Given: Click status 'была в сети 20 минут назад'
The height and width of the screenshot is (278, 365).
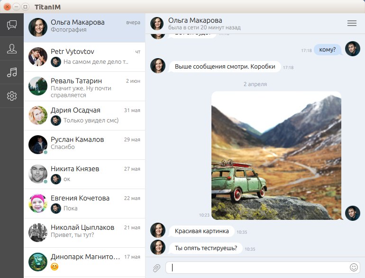Looking at the screenshot, I should pyautogui.click(x=204, y=27).
